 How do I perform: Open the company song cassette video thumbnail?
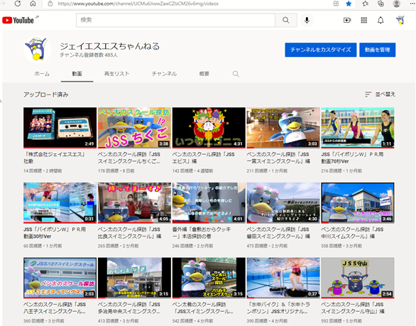coord(60,128)
